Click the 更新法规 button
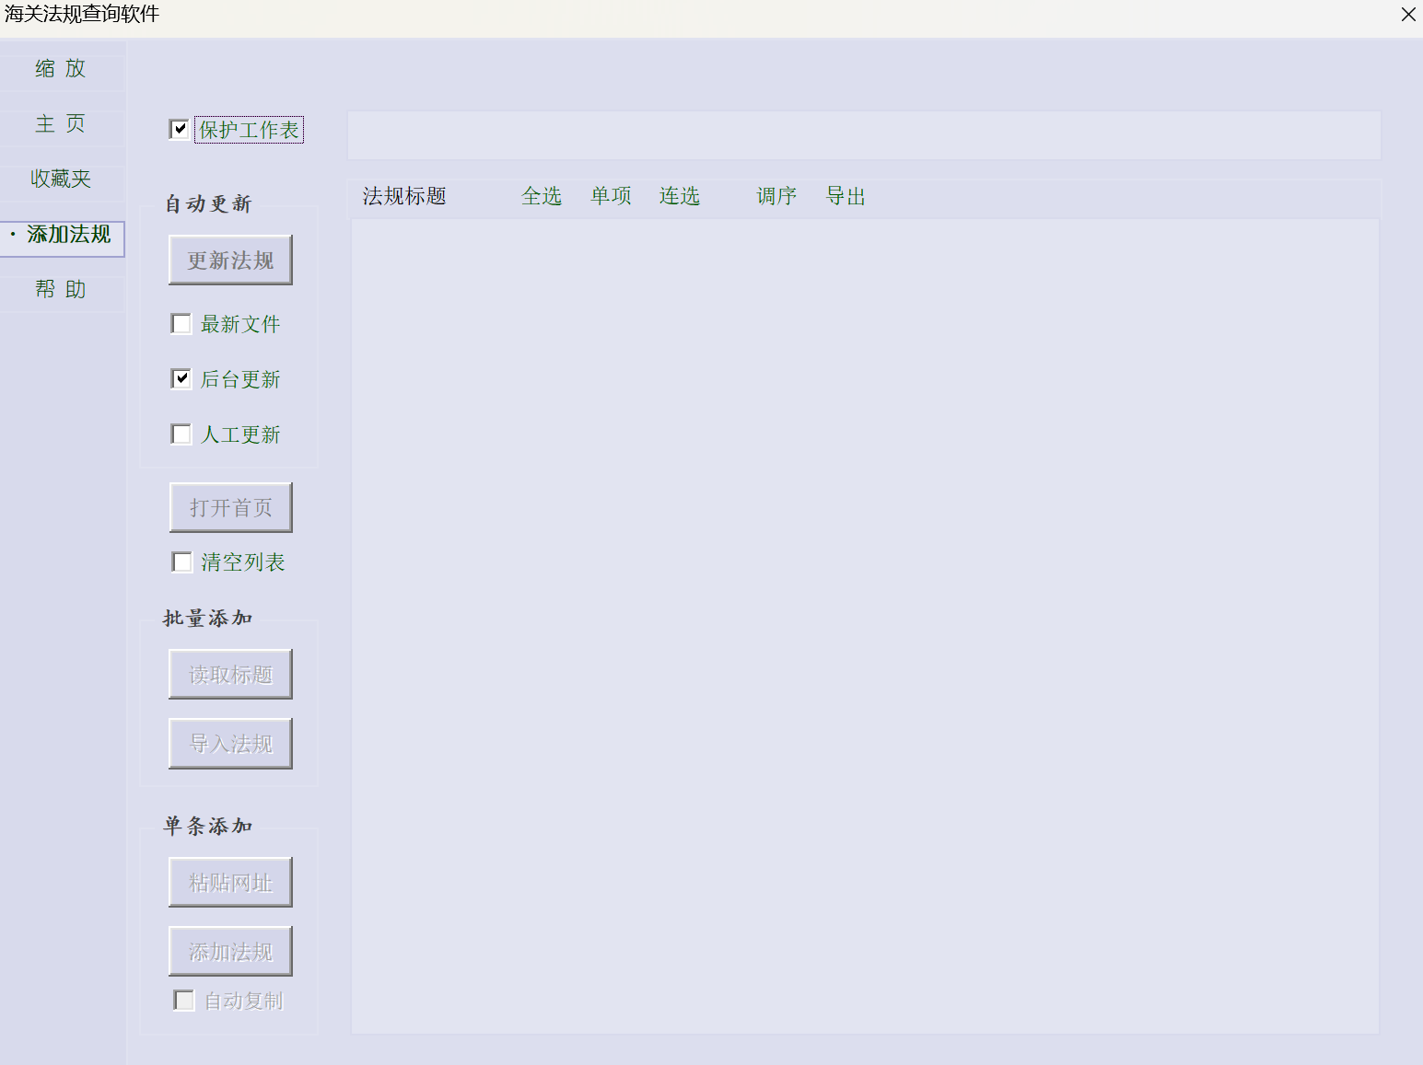 [x=230, y=260]
